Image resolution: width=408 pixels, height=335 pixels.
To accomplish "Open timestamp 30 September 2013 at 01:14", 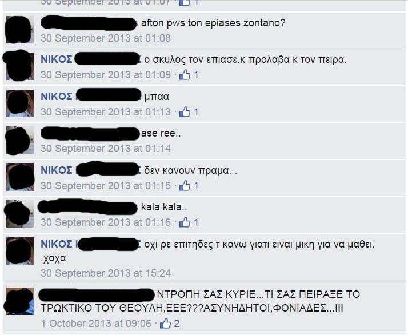I will pos(106,149).
